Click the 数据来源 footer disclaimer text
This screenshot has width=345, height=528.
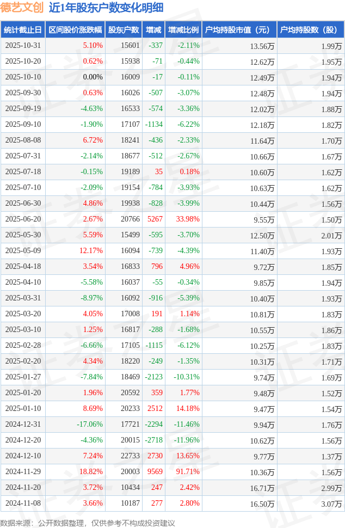coord(88,523)
